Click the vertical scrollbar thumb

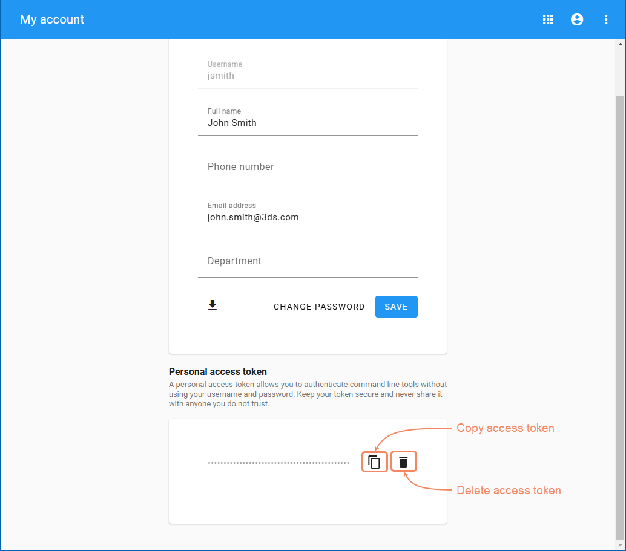620,315
